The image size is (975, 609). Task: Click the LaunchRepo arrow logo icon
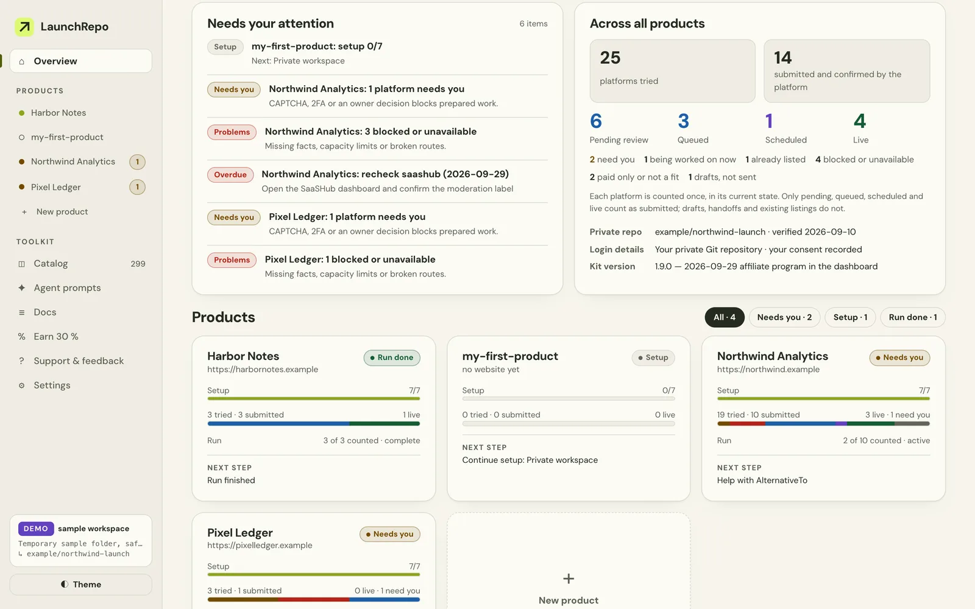(24, 27)
